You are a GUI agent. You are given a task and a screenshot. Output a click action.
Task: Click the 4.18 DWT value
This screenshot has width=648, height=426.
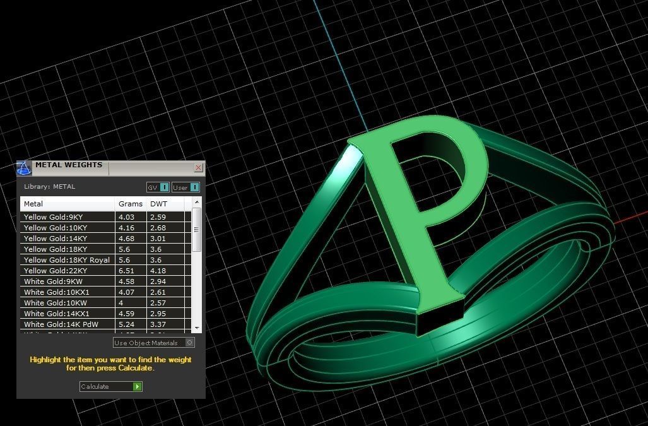point(158,271)
